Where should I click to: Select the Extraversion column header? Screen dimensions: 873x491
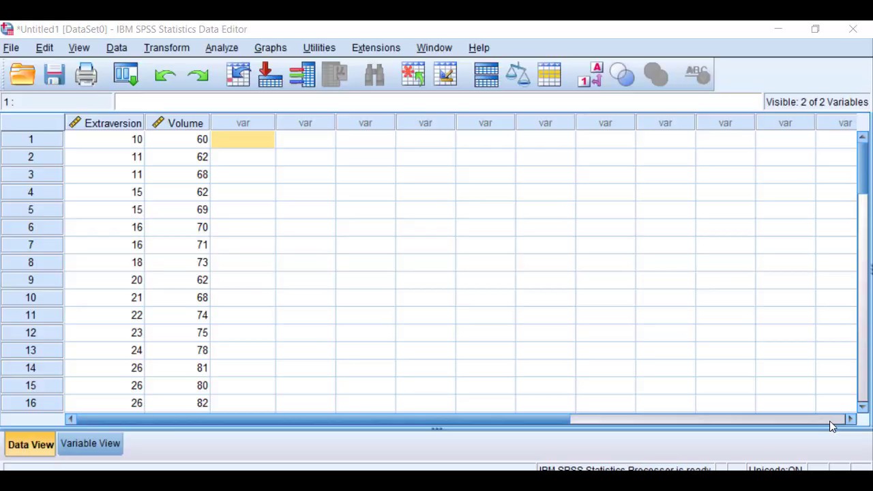tap(105, 123)
